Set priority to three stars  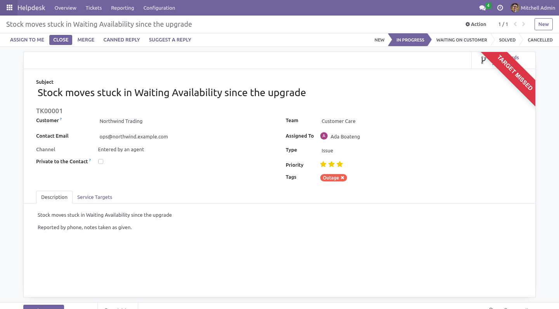(x=340, y=164)
